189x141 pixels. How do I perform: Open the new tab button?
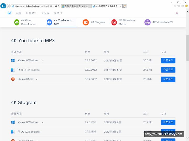click(x=124, y=6)
